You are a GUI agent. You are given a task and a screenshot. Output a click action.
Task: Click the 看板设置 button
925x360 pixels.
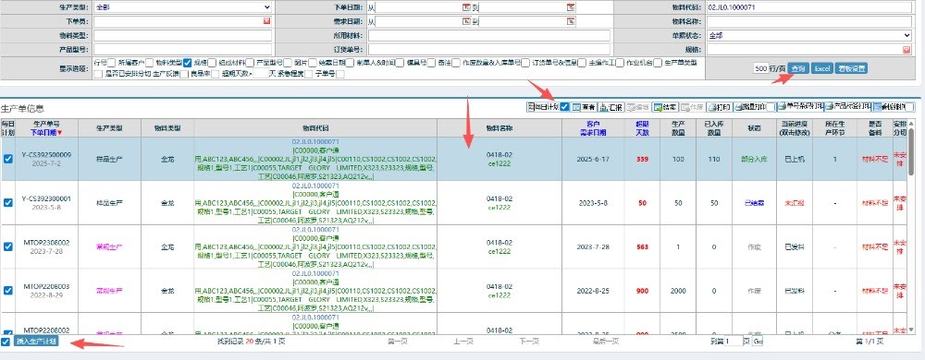[851, 68]
